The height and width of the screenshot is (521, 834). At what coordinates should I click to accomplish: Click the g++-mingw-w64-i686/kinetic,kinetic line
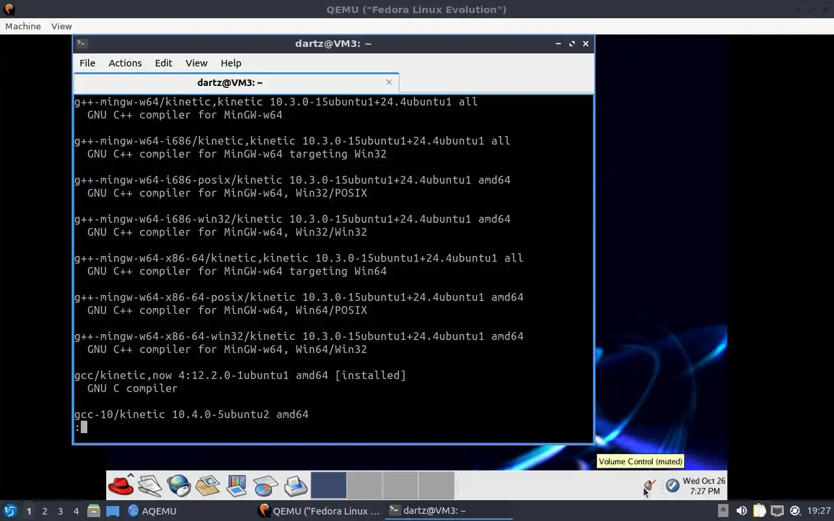tap(293, 141)
